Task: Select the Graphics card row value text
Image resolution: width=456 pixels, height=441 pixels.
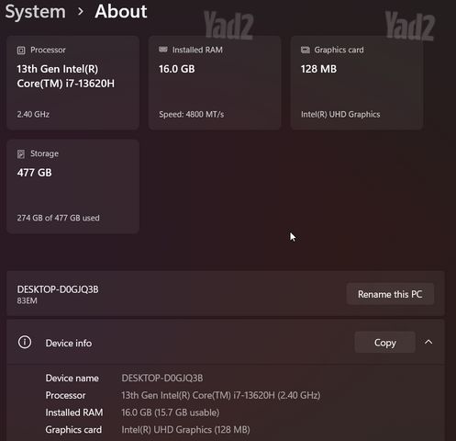Action: pos(185,430)
